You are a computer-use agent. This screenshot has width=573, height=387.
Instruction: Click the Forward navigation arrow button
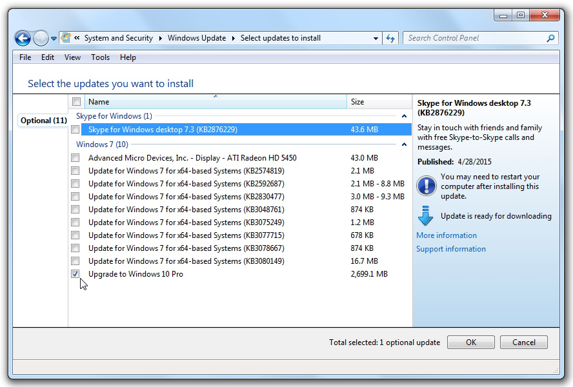tap(41, 38)
